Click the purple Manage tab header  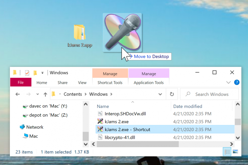[149, 73]
